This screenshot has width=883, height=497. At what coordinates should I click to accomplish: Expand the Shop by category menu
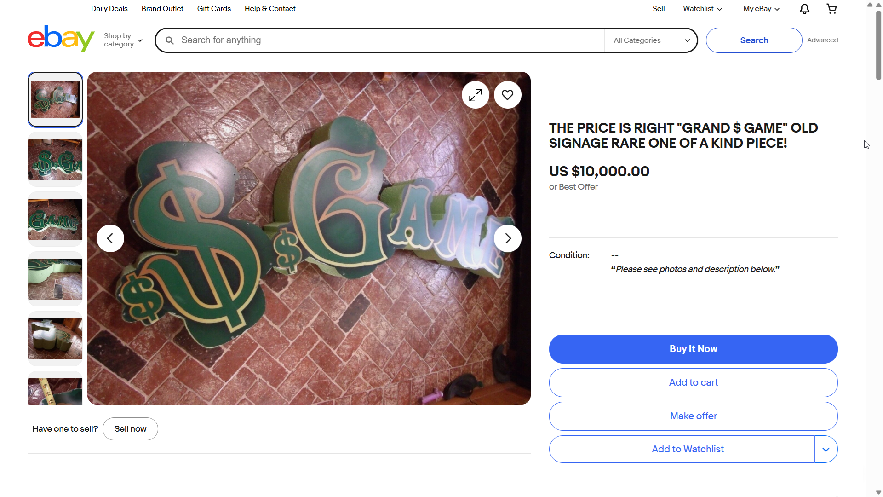tap(122, 40)
